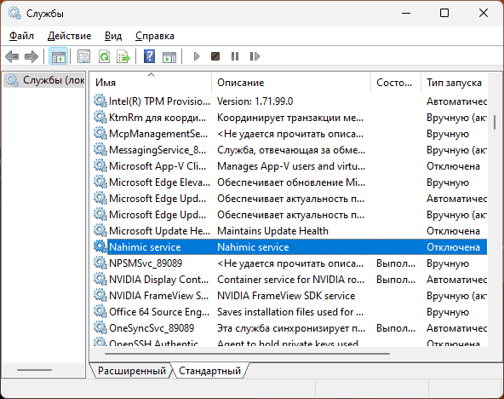Stop the service with the stop icon
Image resolution: width=504 pixels, height=399 pixels.
pyautogui.click(x=215, y=56)
